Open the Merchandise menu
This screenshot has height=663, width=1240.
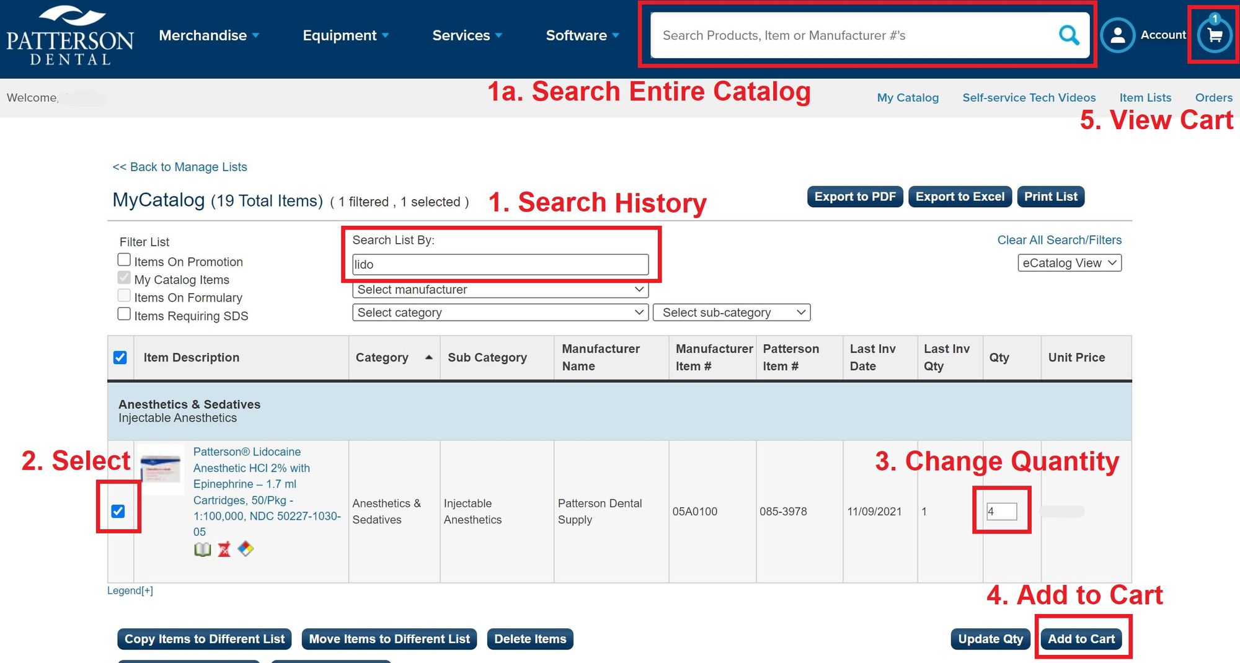point(209,35)
